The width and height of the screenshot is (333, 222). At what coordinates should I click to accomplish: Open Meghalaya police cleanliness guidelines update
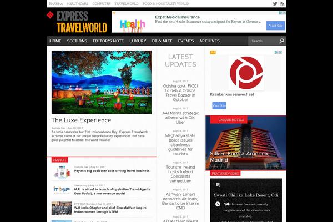pyautogui.click(x=180, y=145)
